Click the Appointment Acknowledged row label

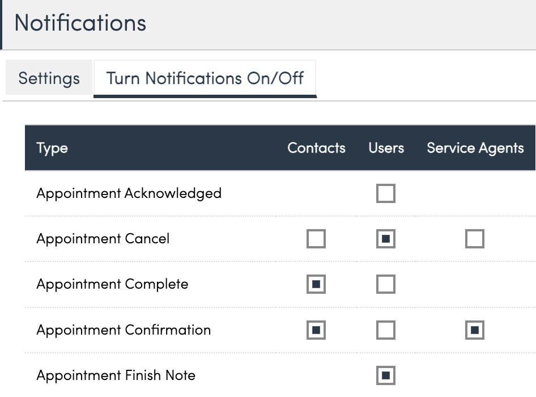pos(129,193)
